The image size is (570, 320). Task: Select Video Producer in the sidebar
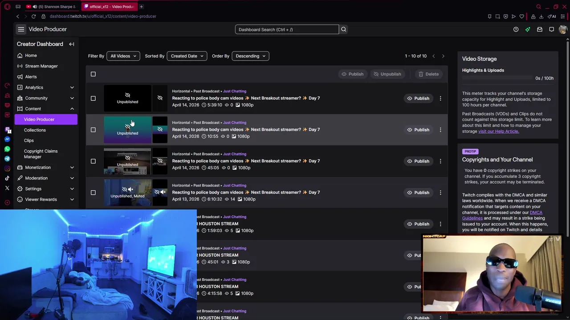(x=45, y=120)
